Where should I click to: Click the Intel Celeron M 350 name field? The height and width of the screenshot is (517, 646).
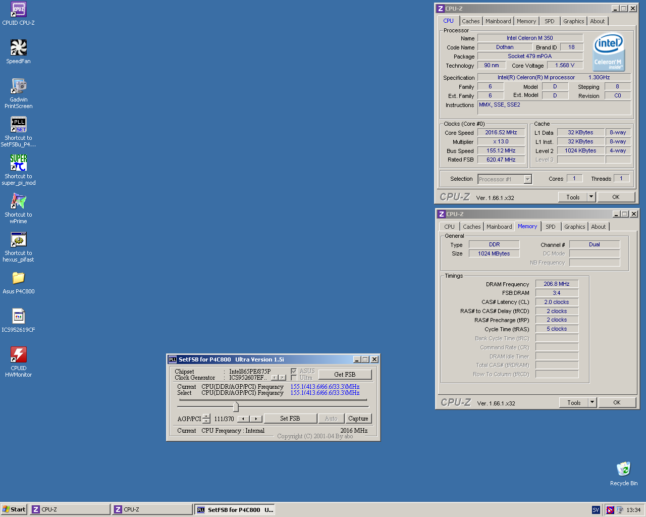[x=530, y=38]
